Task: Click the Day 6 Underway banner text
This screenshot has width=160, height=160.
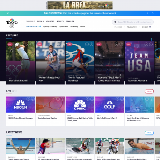Action: [80, 13]
